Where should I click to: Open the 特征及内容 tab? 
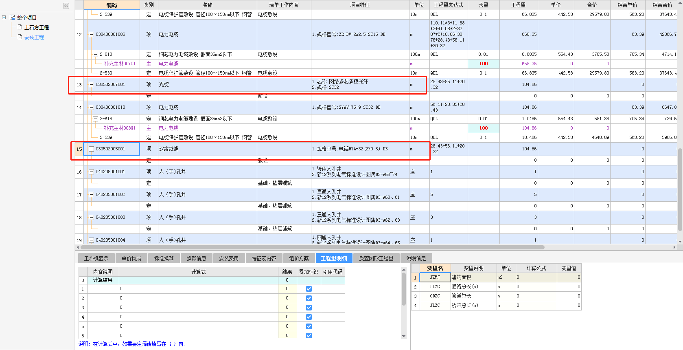point(264,258)
